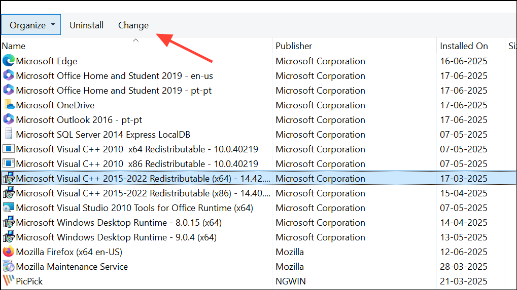
Task: Click the 15-04-2025 install date
Action: [464, 193]
